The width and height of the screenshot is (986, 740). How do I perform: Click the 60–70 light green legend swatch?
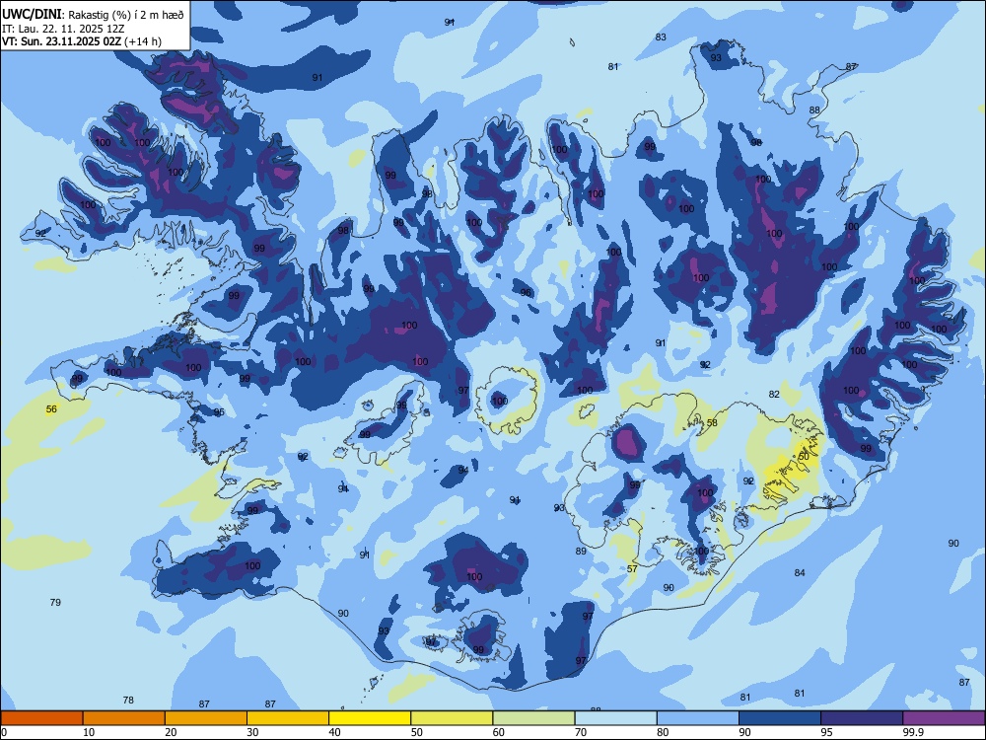pos(533,718)
